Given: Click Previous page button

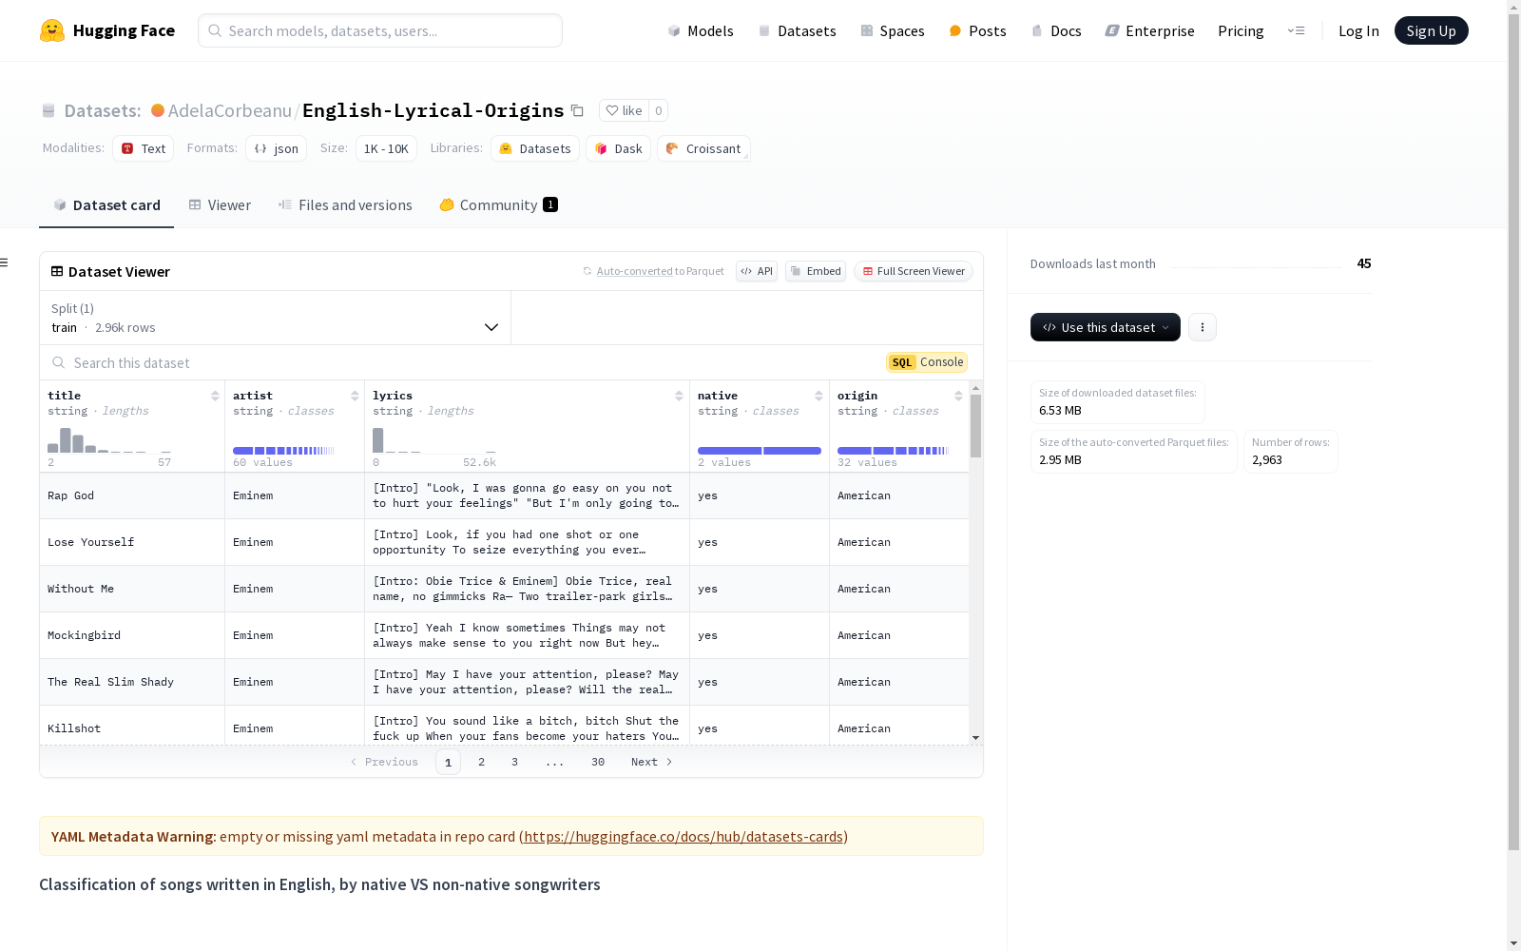Looking at the screenshot, I should point(384,762).
